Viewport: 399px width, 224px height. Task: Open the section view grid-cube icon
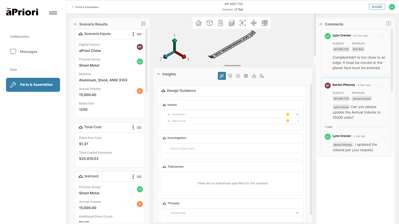tap(265, 23)
